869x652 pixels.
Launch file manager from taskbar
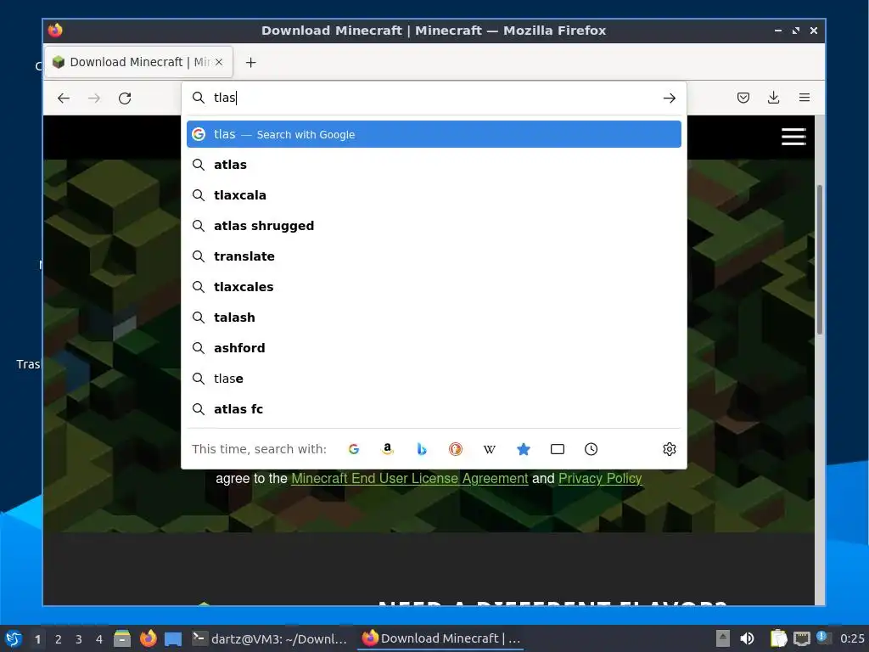tap(122, 638)
